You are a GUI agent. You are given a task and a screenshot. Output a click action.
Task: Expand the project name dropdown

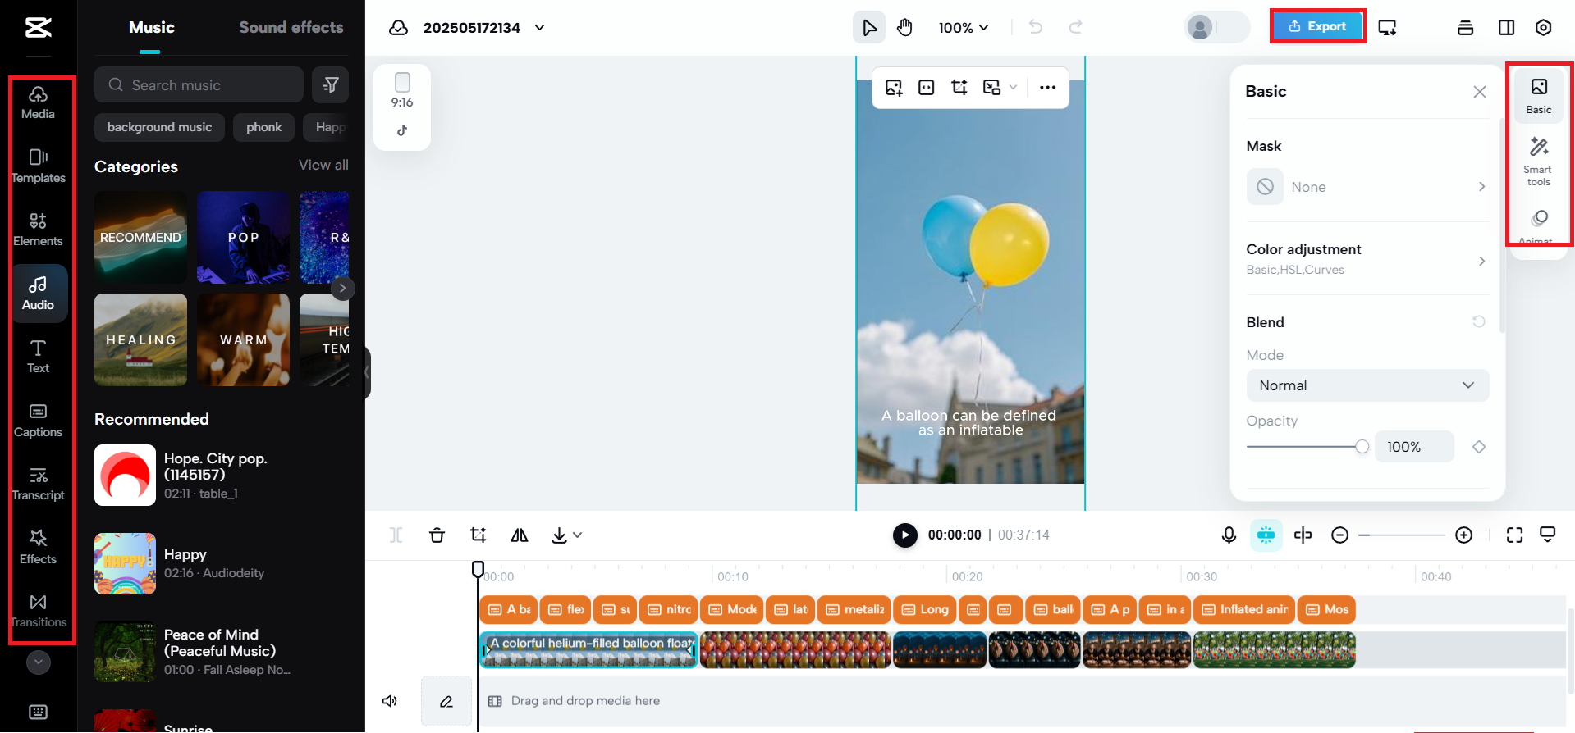pyautogui.click(x=540, y=28)
